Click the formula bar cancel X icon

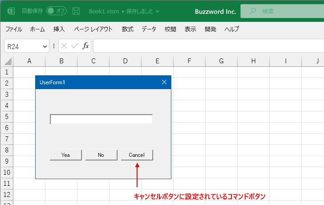64,46
